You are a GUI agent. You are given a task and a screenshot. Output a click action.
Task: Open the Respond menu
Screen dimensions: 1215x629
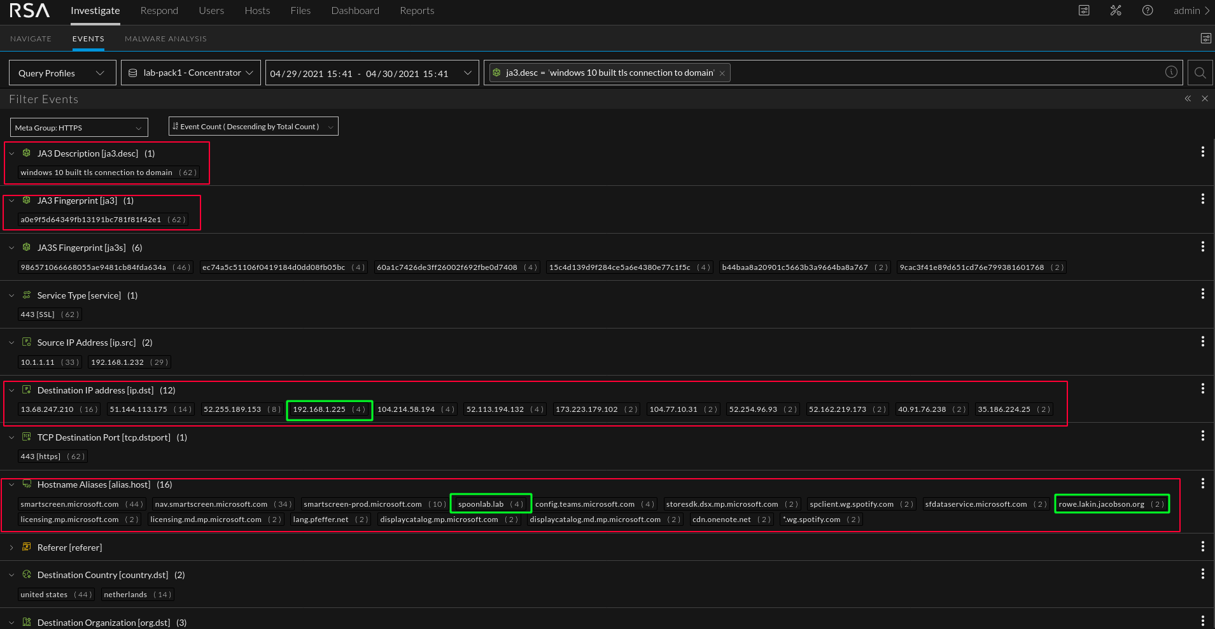[x=159, y=11]
